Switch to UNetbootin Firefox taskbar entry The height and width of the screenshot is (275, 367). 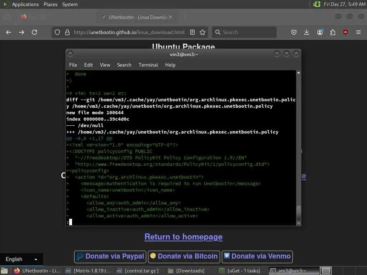tap(37, 271)
